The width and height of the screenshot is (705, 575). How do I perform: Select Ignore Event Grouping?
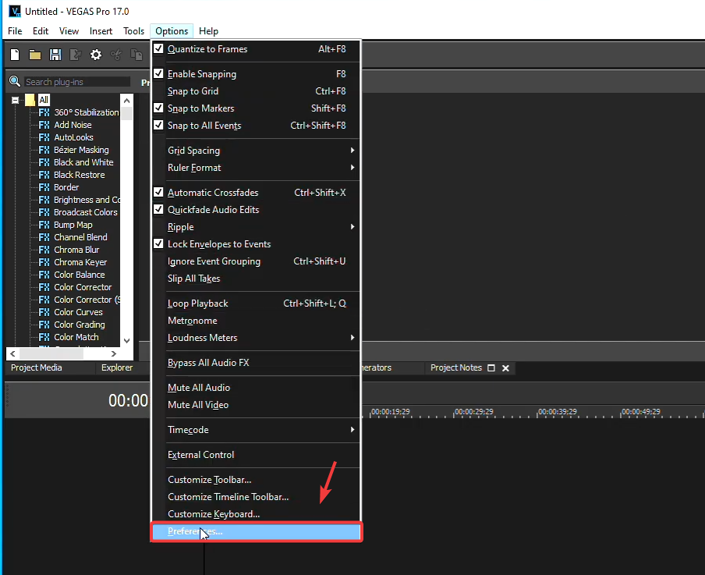(257, 261)
